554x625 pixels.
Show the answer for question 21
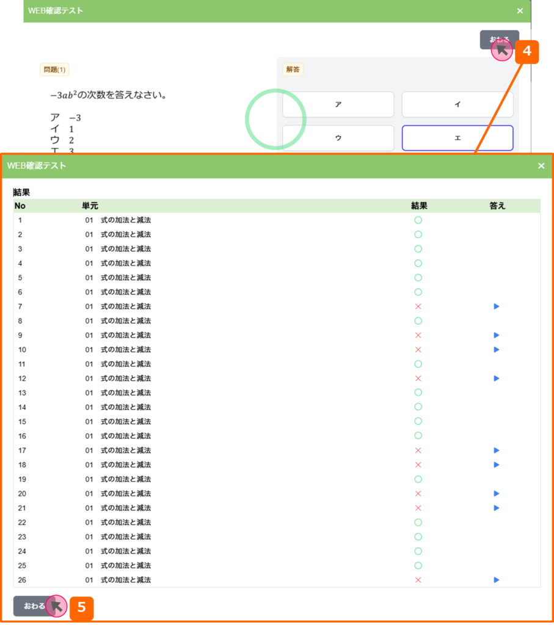pyautogui.click(x=497, y=508)
